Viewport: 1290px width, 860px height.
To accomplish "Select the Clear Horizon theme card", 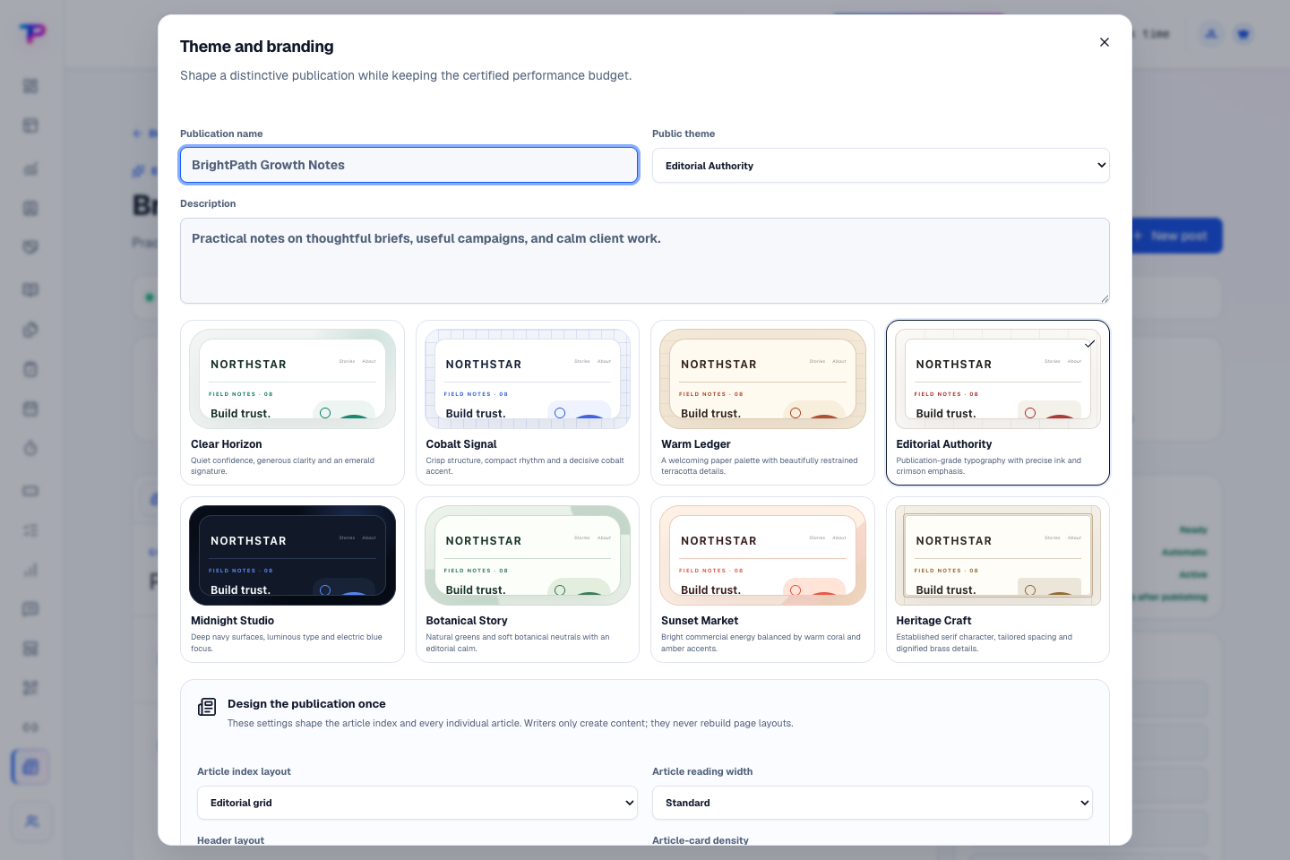I will 292,402.
